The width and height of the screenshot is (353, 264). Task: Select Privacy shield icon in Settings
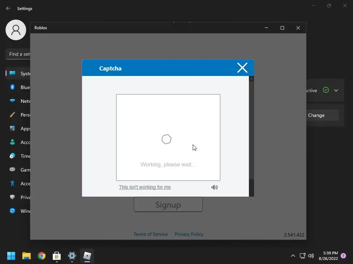pos(12,197)
